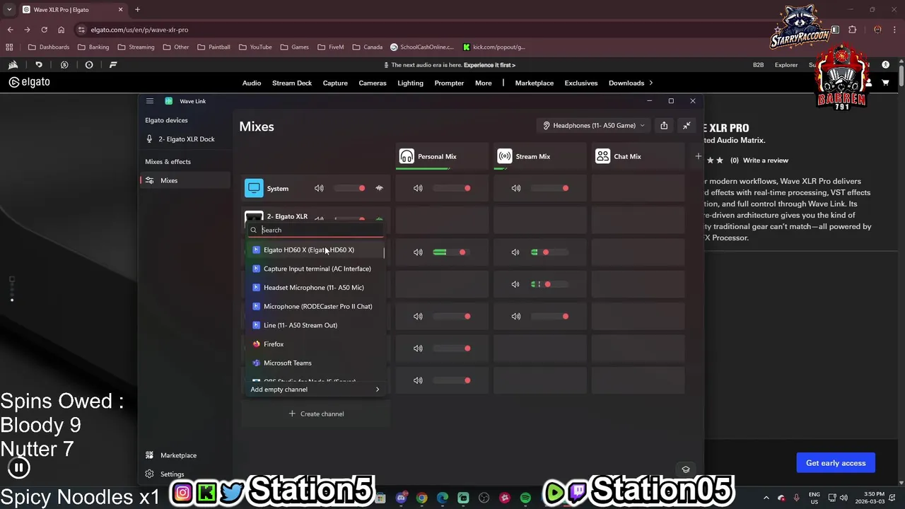
Task: Open the YouTube bookmarks folder
Action: (255, 47)
